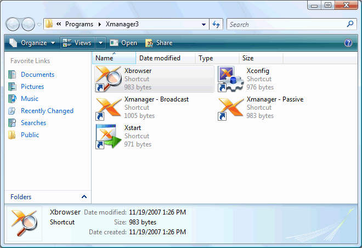Open the Documents favorite link
Viewport: 362px width, 248px height.
(38, 75)
